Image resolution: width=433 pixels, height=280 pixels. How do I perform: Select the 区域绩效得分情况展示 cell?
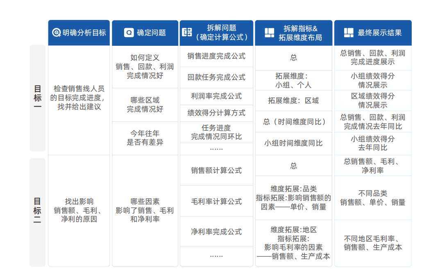373,101
